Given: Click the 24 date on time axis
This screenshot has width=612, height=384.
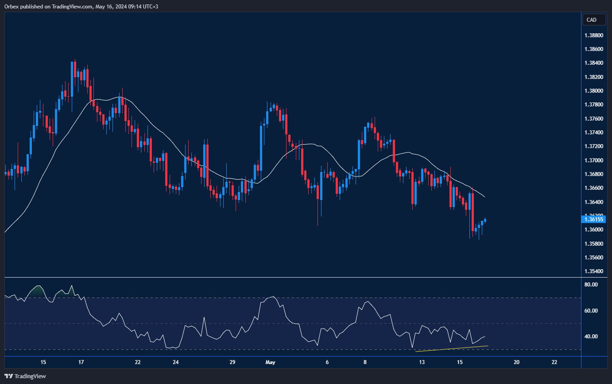Looking at the screenshot, I should pyautogui.click(x=176, y=362).
